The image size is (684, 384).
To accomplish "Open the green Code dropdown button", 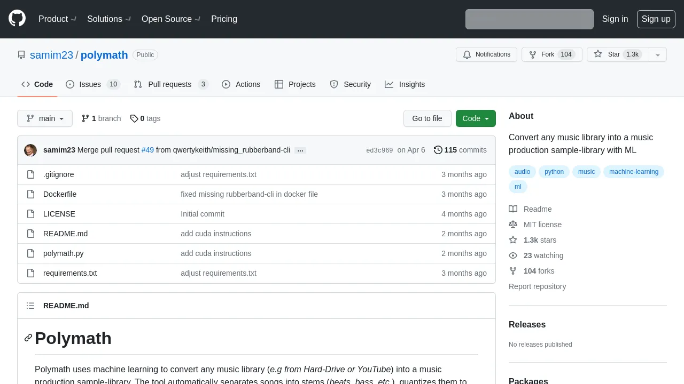I will (x=476, y=118).
